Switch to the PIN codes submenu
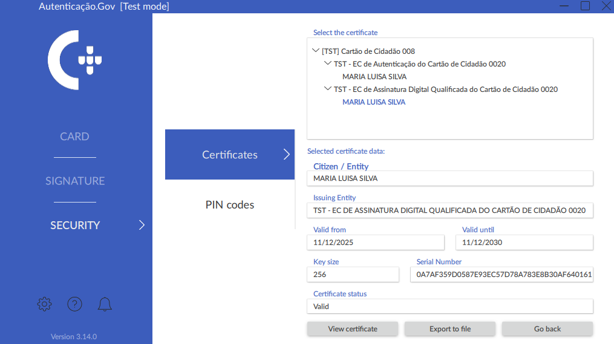614x344 pixels. (230, 205)
